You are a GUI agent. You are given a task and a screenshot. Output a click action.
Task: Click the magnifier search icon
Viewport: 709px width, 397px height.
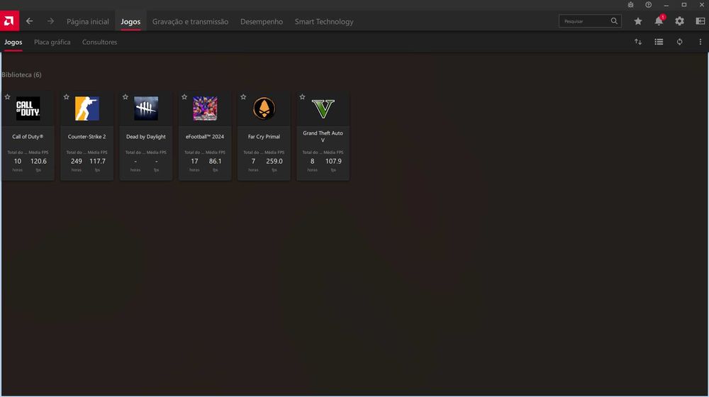click(614, 21)
